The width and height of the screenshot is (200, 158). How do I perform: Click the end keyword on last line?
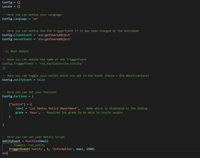pyautogui.click(x=5, y=153)
